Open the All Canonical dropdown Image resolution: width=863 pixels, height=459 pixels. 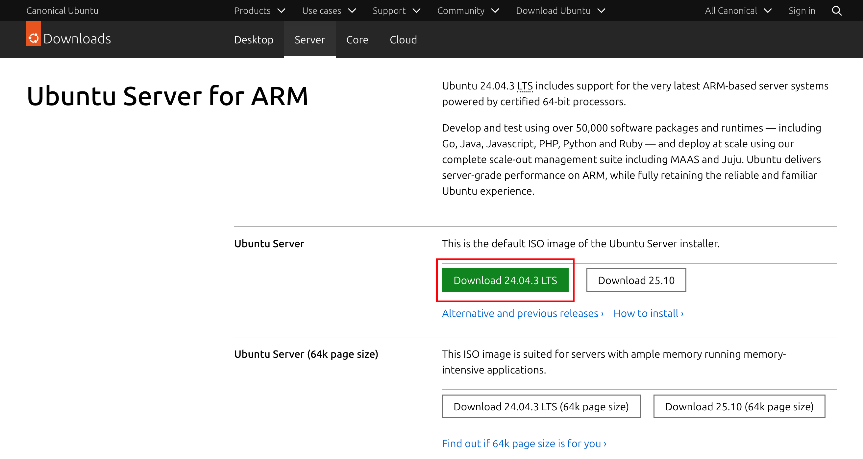tap(738, 11)
